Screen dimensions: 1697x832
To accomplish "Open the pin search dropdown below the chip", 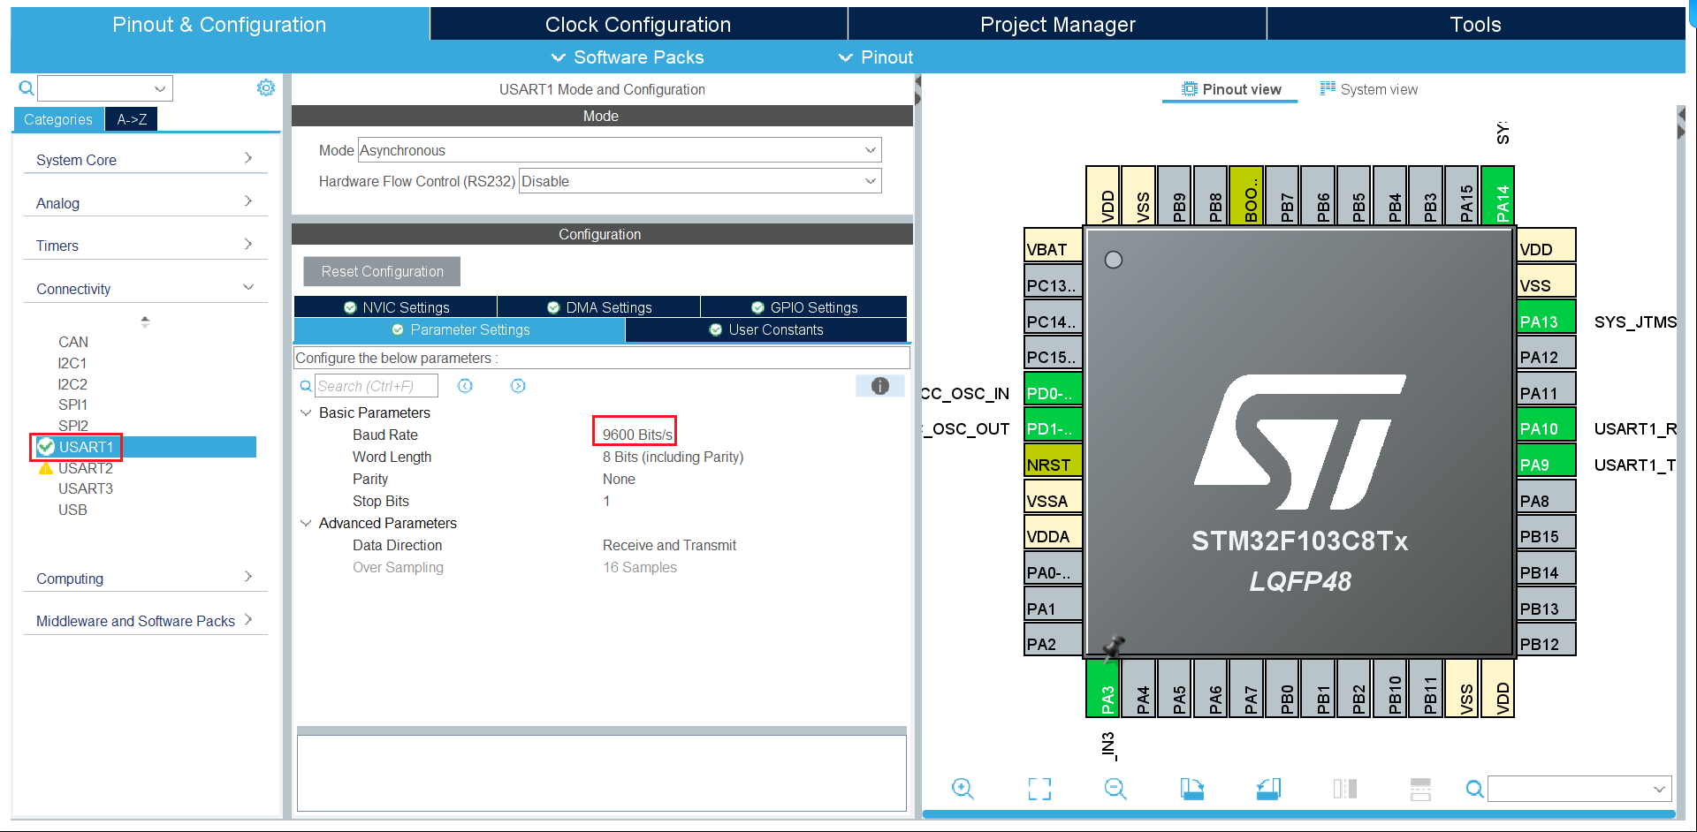I will (1659, 789).
